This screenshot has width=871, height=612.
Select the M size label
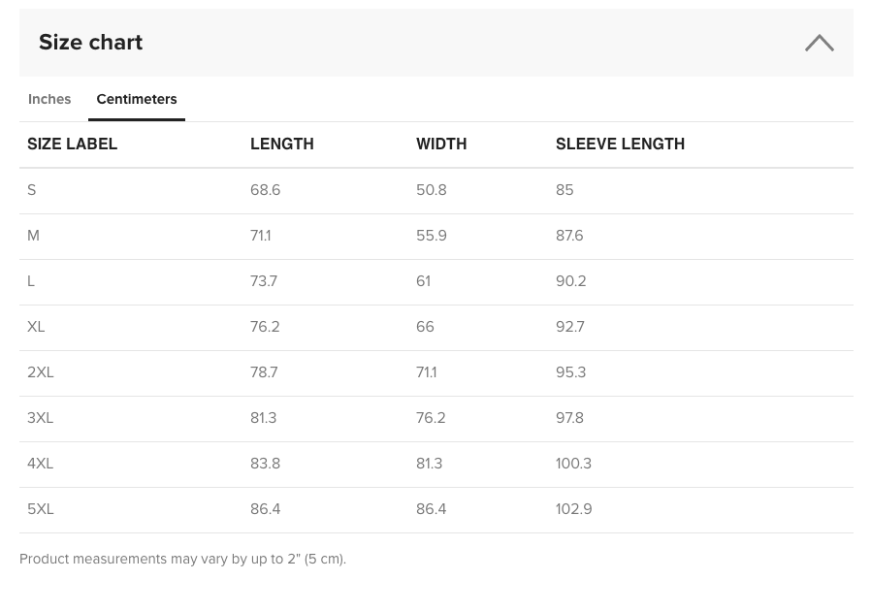click(x=34, y=236)
